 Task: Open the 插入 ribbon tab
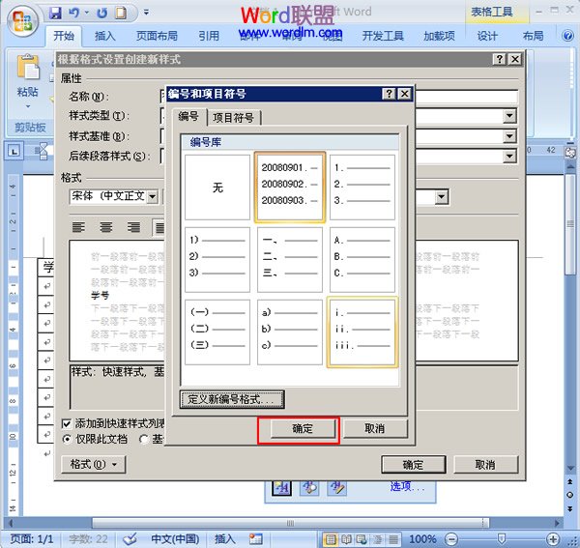click(105, 36)
